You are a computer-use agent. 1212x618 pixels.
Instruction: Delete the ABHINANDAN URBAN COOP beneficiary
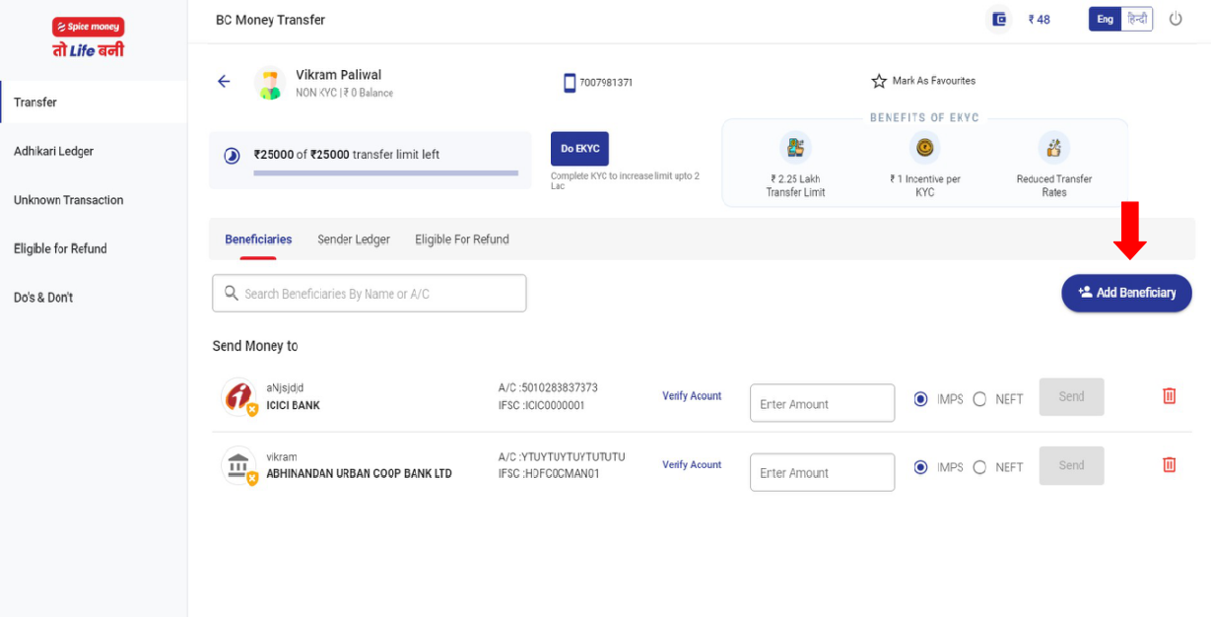click(x=1170, y=464)
